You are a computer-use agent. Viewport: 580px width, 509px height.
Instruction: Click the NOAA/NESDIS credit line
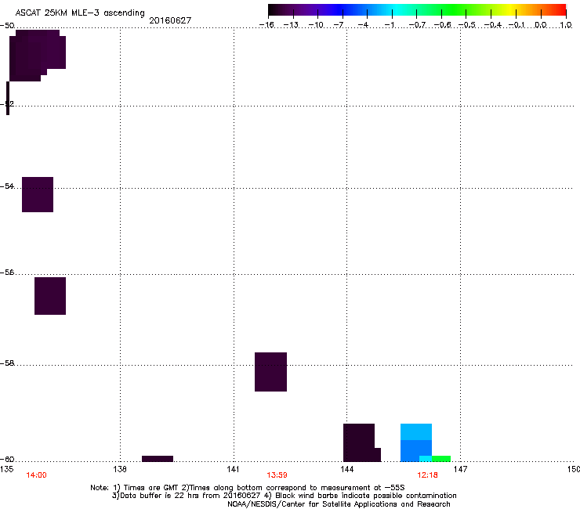coord(339,504)
